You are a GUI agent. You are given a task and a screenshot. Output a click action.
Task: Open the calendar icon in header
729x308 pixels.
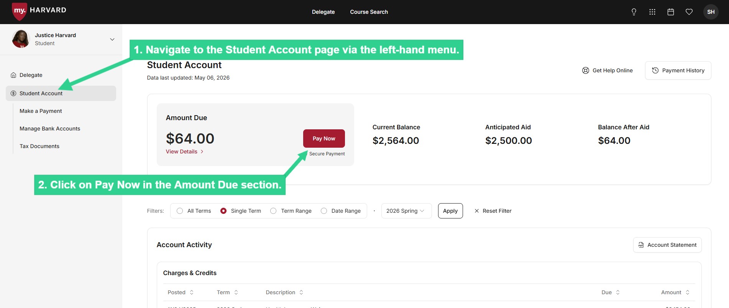671,12
